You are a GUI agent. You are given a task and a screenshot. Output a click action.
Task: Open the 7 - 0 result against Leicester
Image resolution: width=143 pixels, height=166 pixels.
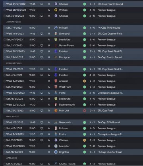(92, 146)
